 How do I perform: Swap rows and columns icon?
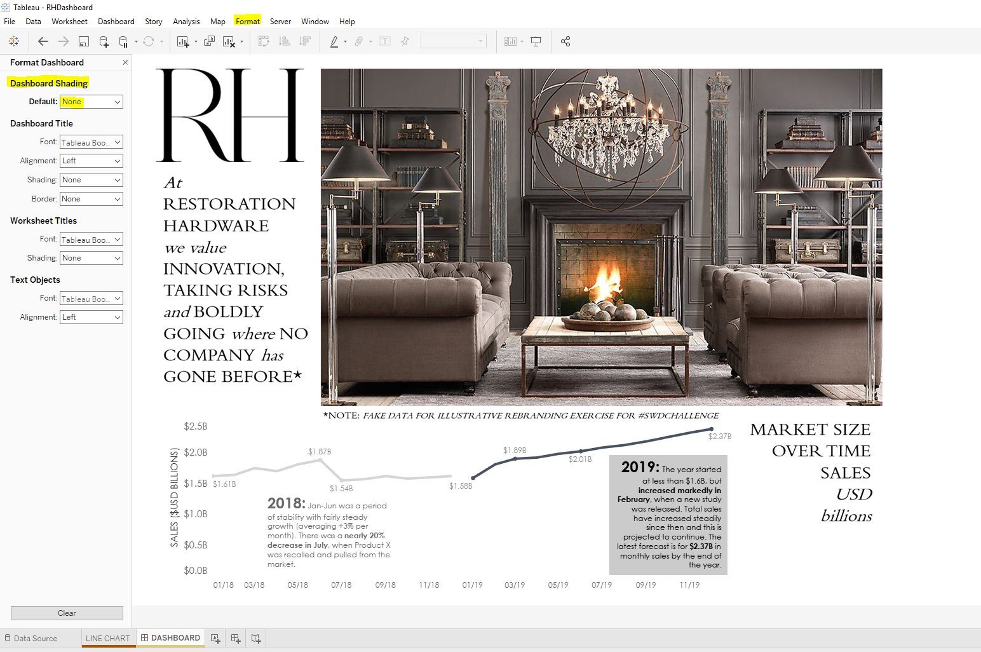click(x=264, y=41)
